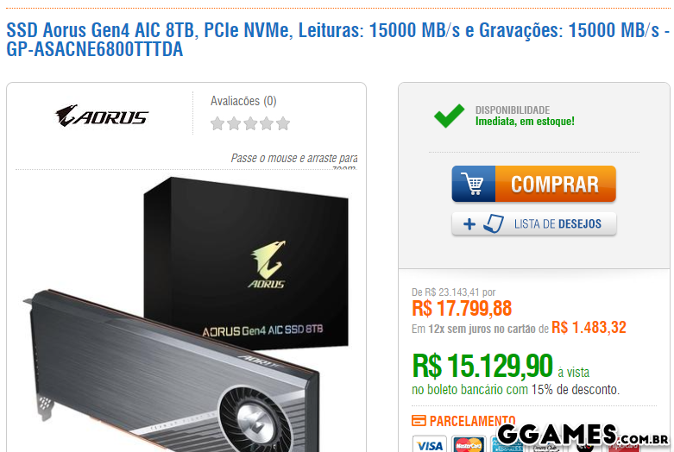The image size is (674, 452).
Task: Click the COMPRAR buy button
Action: click(534, 184)
